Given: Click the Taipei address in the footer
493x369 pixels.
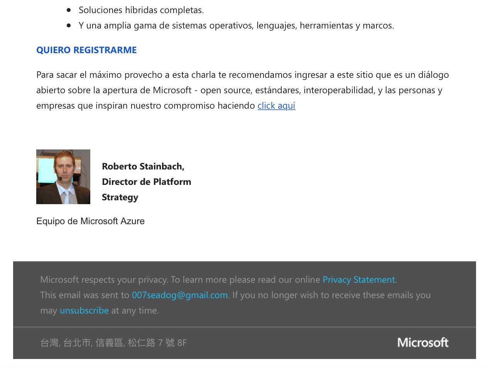Looking at the screenshot, I should (113, 343).
